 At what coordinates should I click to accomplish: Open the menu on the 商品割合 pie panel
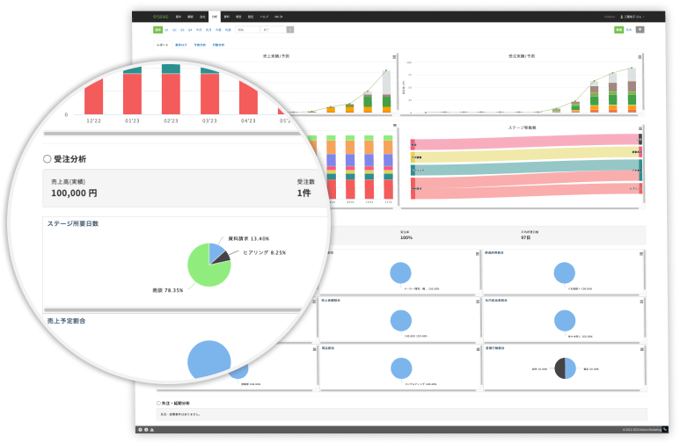pyautogui.click(x=478, y=349)
